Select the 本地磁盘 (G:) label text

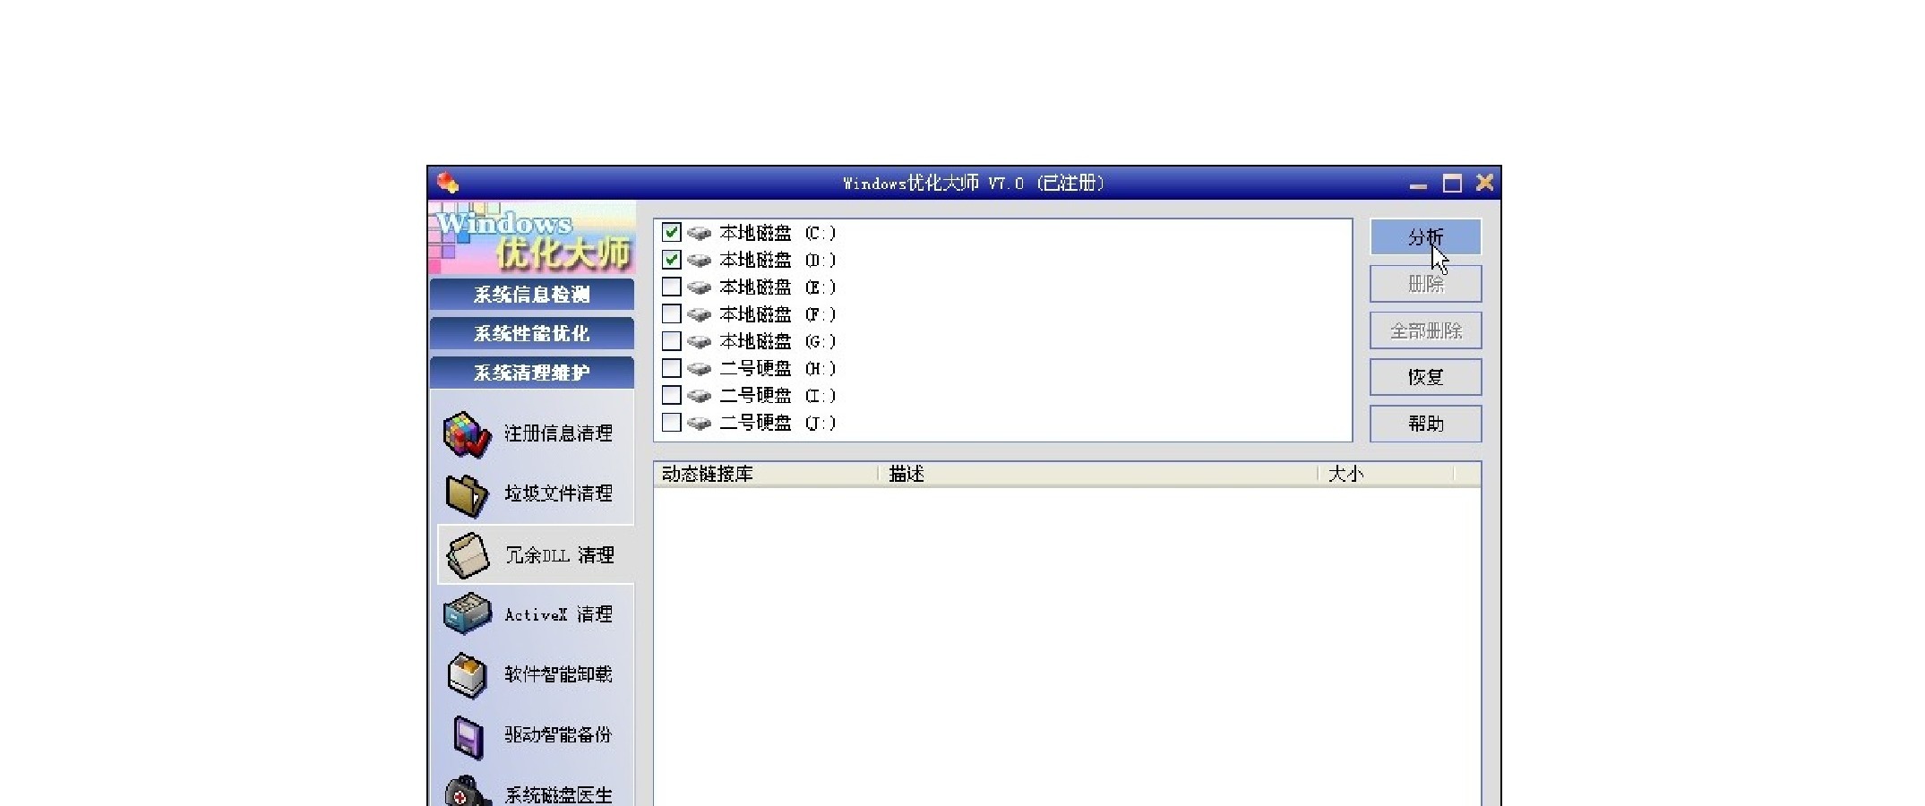778,341
